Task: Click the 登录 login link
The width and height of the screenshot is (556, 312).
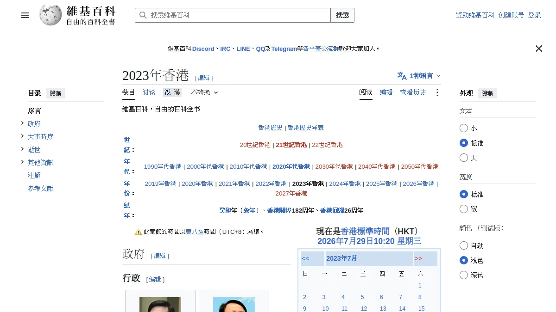Action: click(534, 15)
